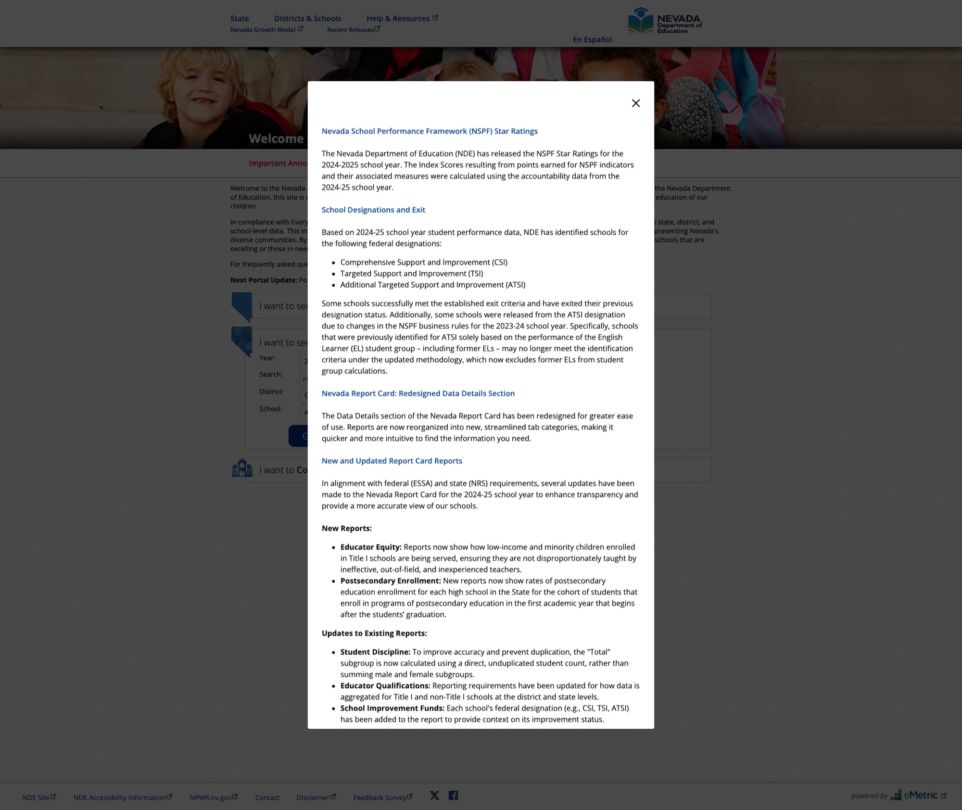Screen dimensions: 962x810
Task: Open the Feedback Survey footer link
Action: (380, 797)
